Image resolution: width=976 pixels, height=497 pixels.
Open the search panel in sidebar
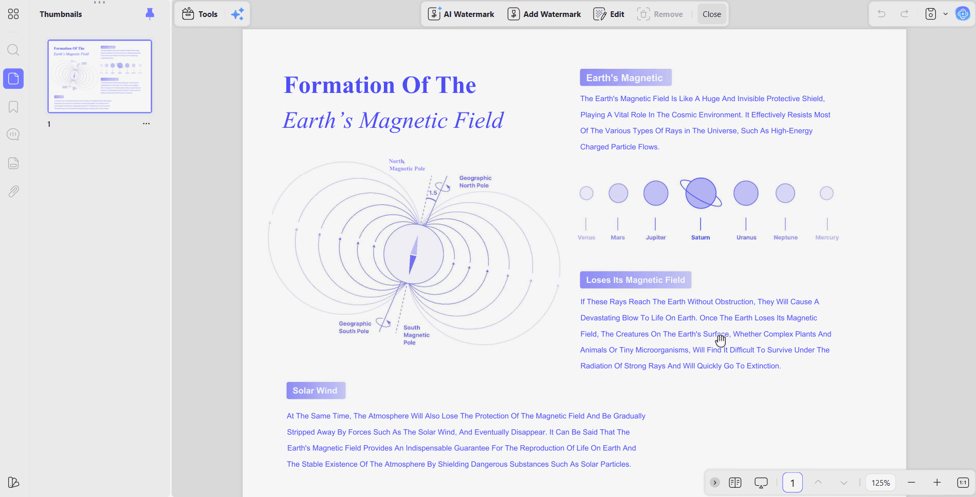[x=13, y=50]
